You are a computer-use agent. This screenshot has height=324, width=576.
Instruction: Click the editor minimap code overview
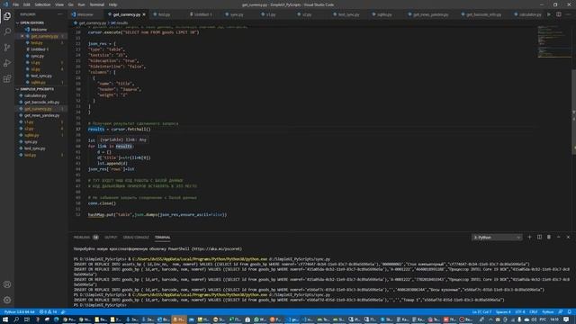553,41
